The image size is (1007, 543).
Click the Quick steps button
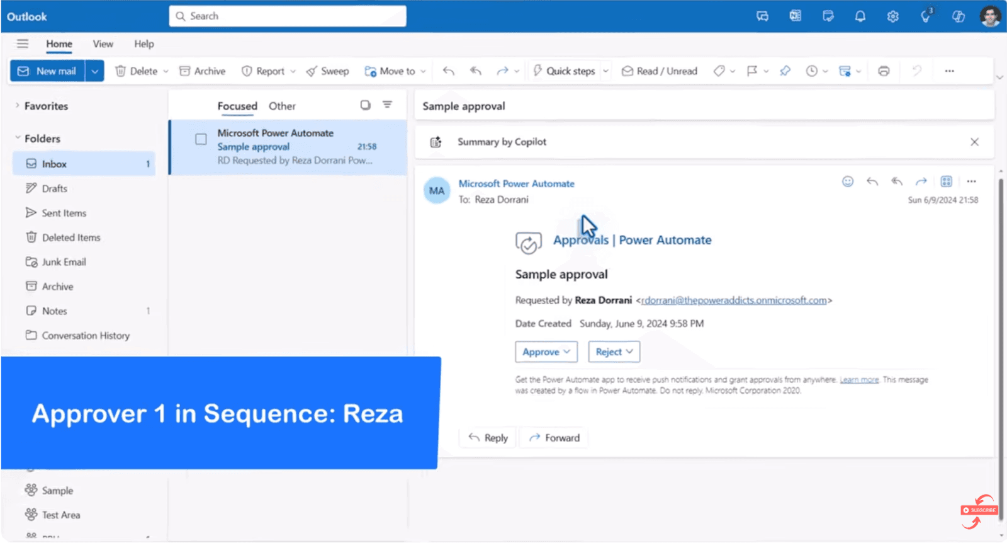point(564,71)
